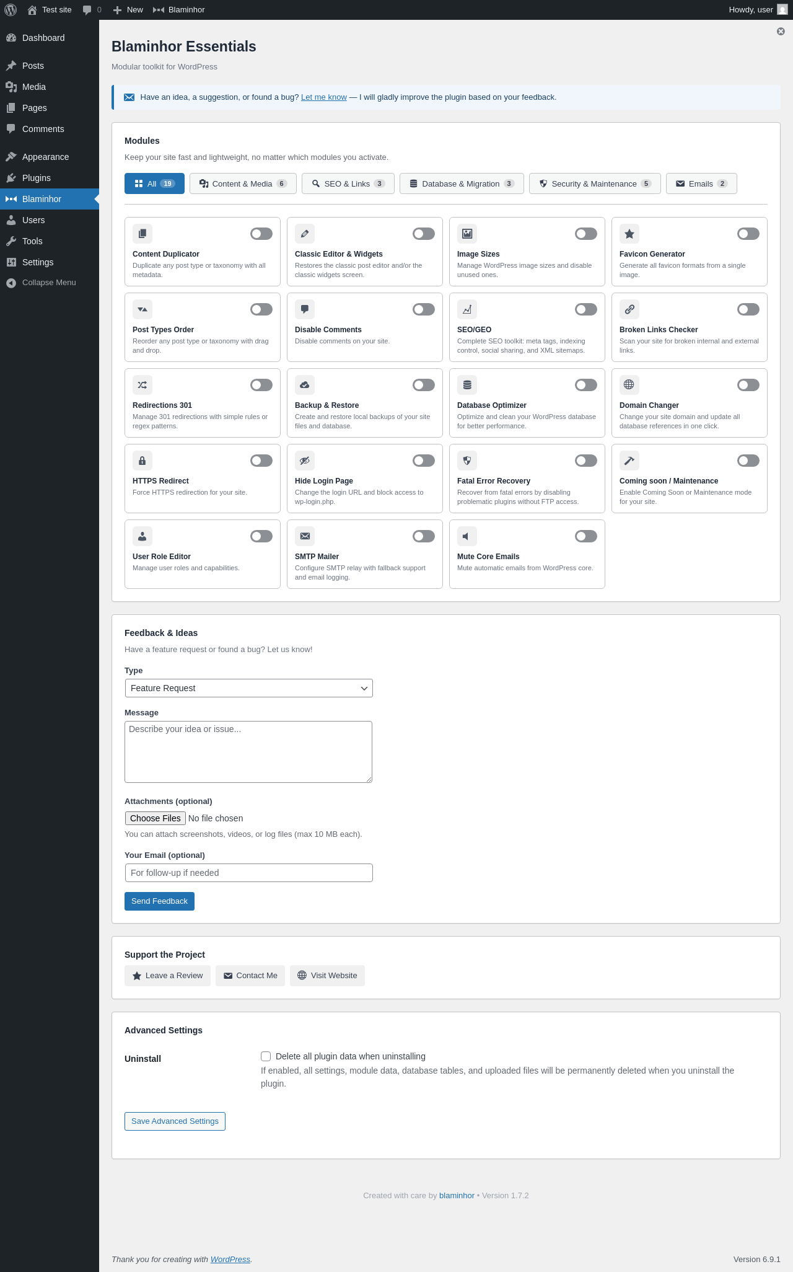Viewport: 793px width, 1272px height.
Task: Click the Domain Changer globe icon
Action: click(629, 385)
